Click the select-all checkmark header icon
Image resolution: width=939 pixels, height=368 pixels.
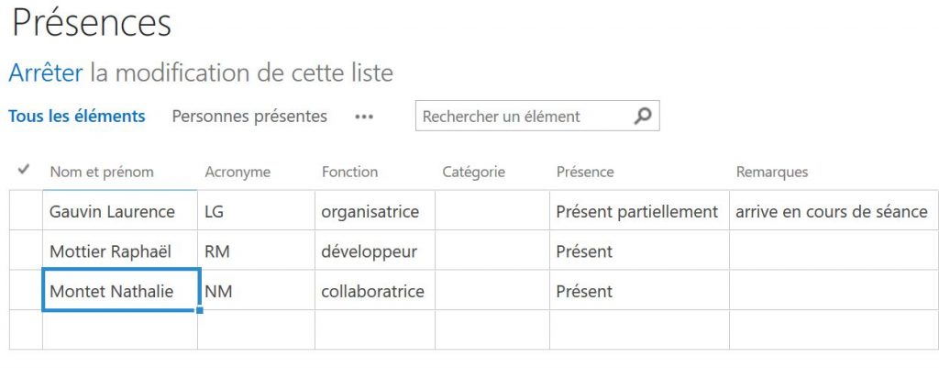25,170
